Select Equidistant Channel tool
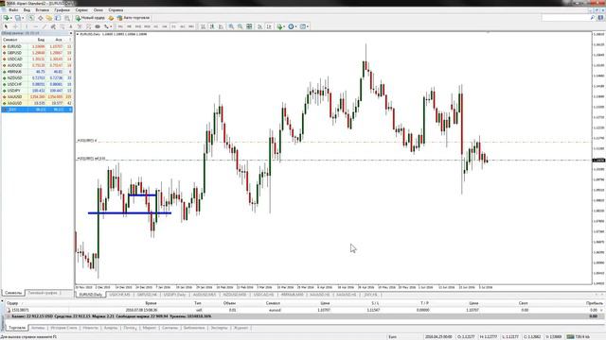 (x=53, y=26)
